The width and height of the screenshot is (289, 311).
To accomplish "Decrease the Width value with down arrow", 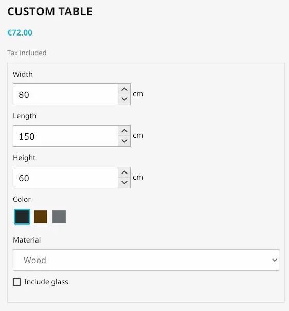I will [124, 99].
